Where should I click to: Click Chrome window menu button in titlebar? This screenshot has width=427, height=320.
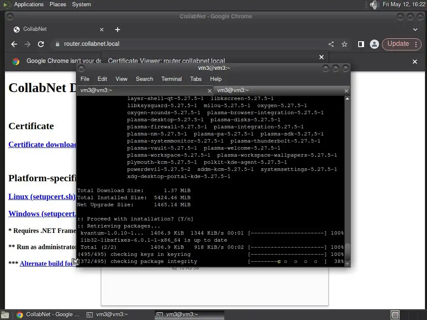(10, 17)
